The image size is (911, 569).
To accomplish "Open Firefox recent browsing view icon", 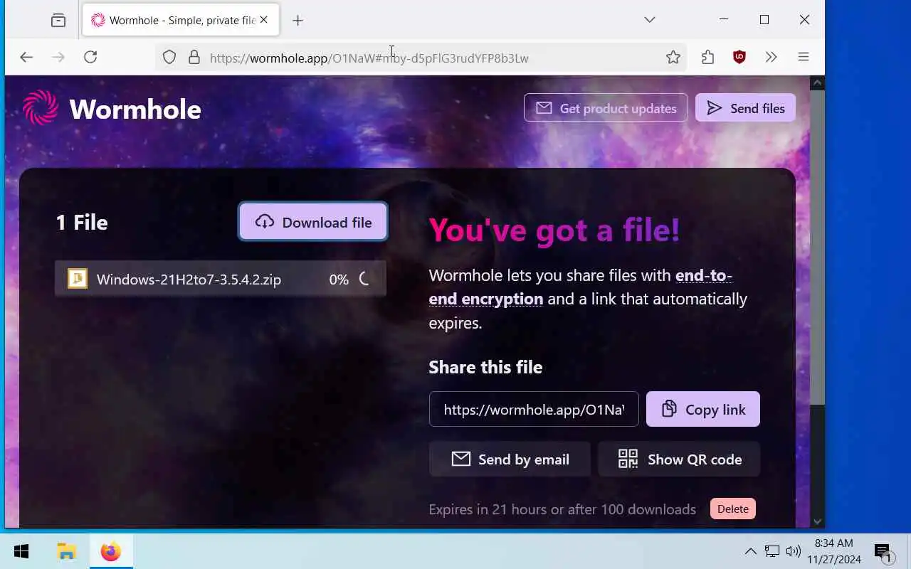I will point(58,20).
